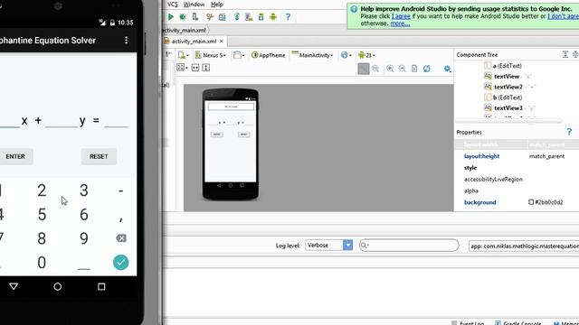Select the Zoom to Actual Size icon
579x325 pixels.
click(375, 69)
